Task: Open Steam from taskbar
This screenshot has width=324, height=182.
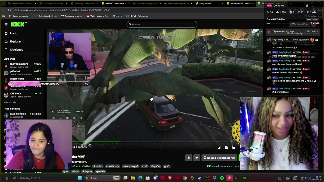Action: click(x=200, y=178)
